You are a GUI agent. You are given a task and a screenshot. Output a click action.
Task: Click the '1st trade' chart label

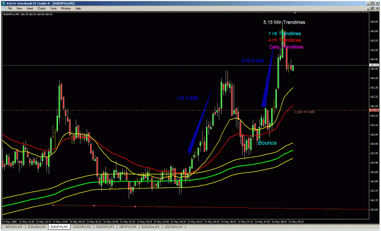187,98
